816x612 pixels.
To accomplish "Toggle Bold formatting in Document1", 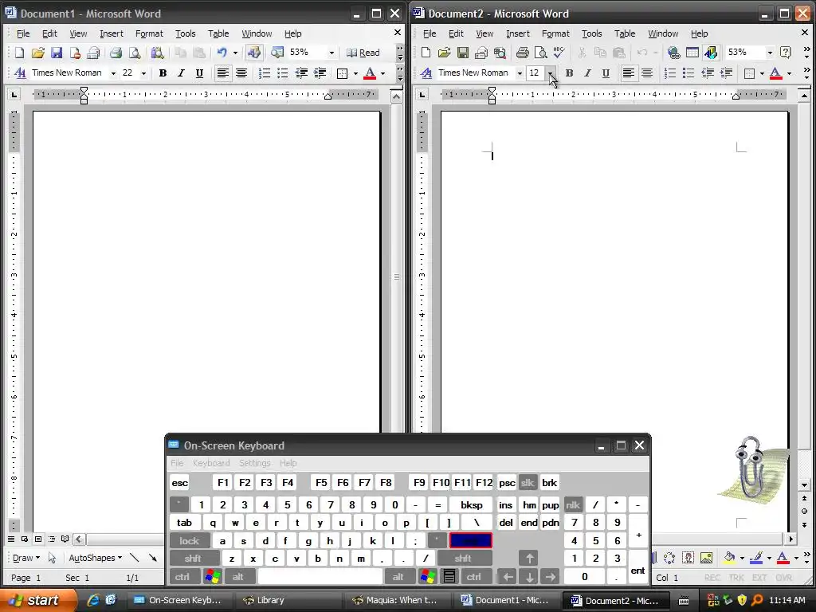I will tap(163, 73).
